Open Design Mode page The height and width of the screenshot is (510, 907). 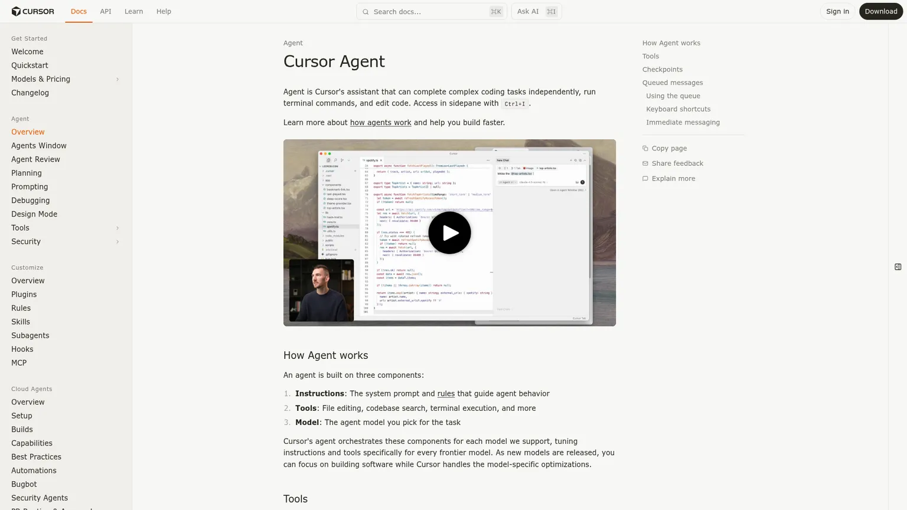tap(34, 214)
